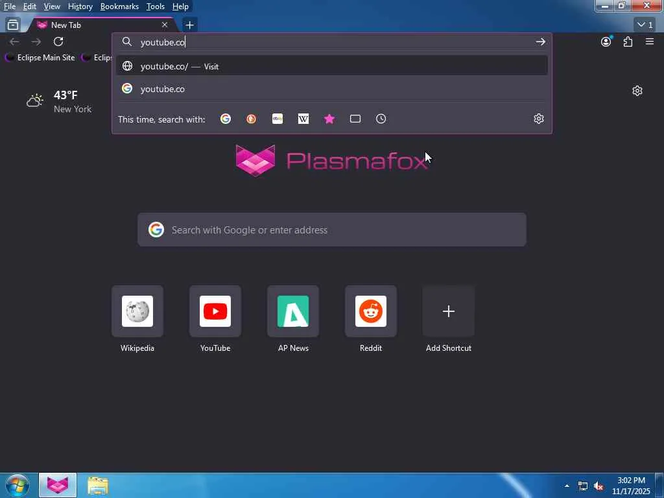Open the Help menu
Viewport: 664px width, 498px height.
pyautogui.click(x=180, y=6)
